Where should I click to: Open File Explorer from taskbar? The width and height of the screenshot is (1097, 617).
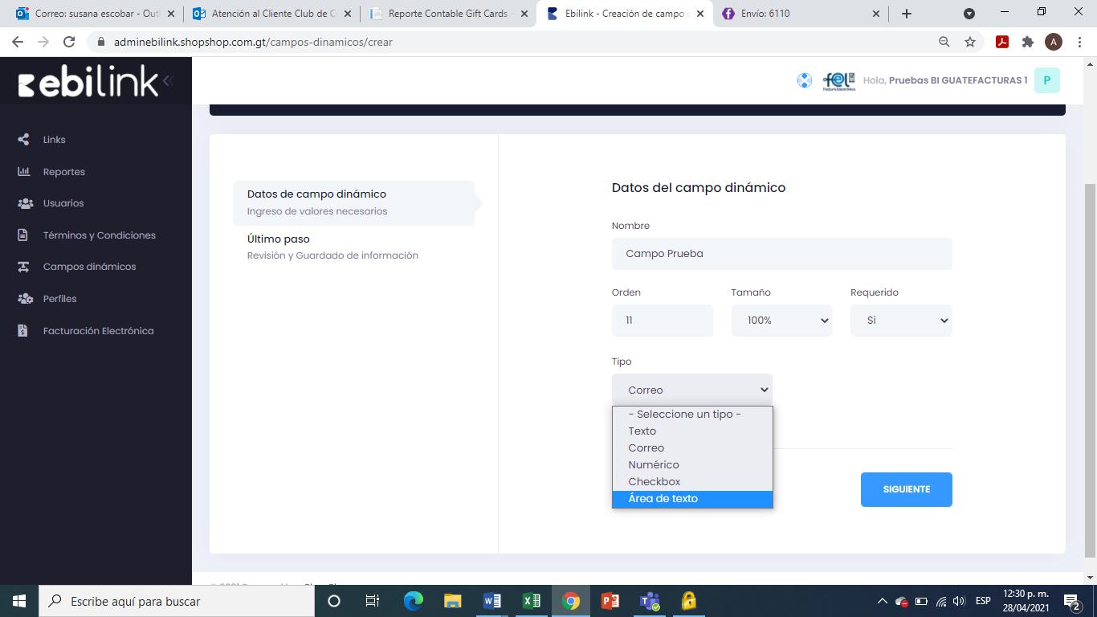[453, 601]
